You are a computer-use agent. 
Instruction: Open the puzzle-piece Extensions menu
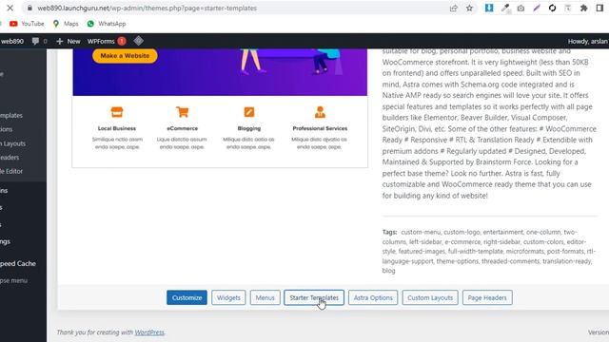pyautogui.click(x=583, y=9)
